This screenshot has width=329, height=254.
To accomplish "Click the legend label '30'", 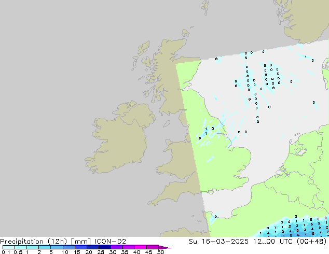I will pyautogui.click(x=113, y=252).
